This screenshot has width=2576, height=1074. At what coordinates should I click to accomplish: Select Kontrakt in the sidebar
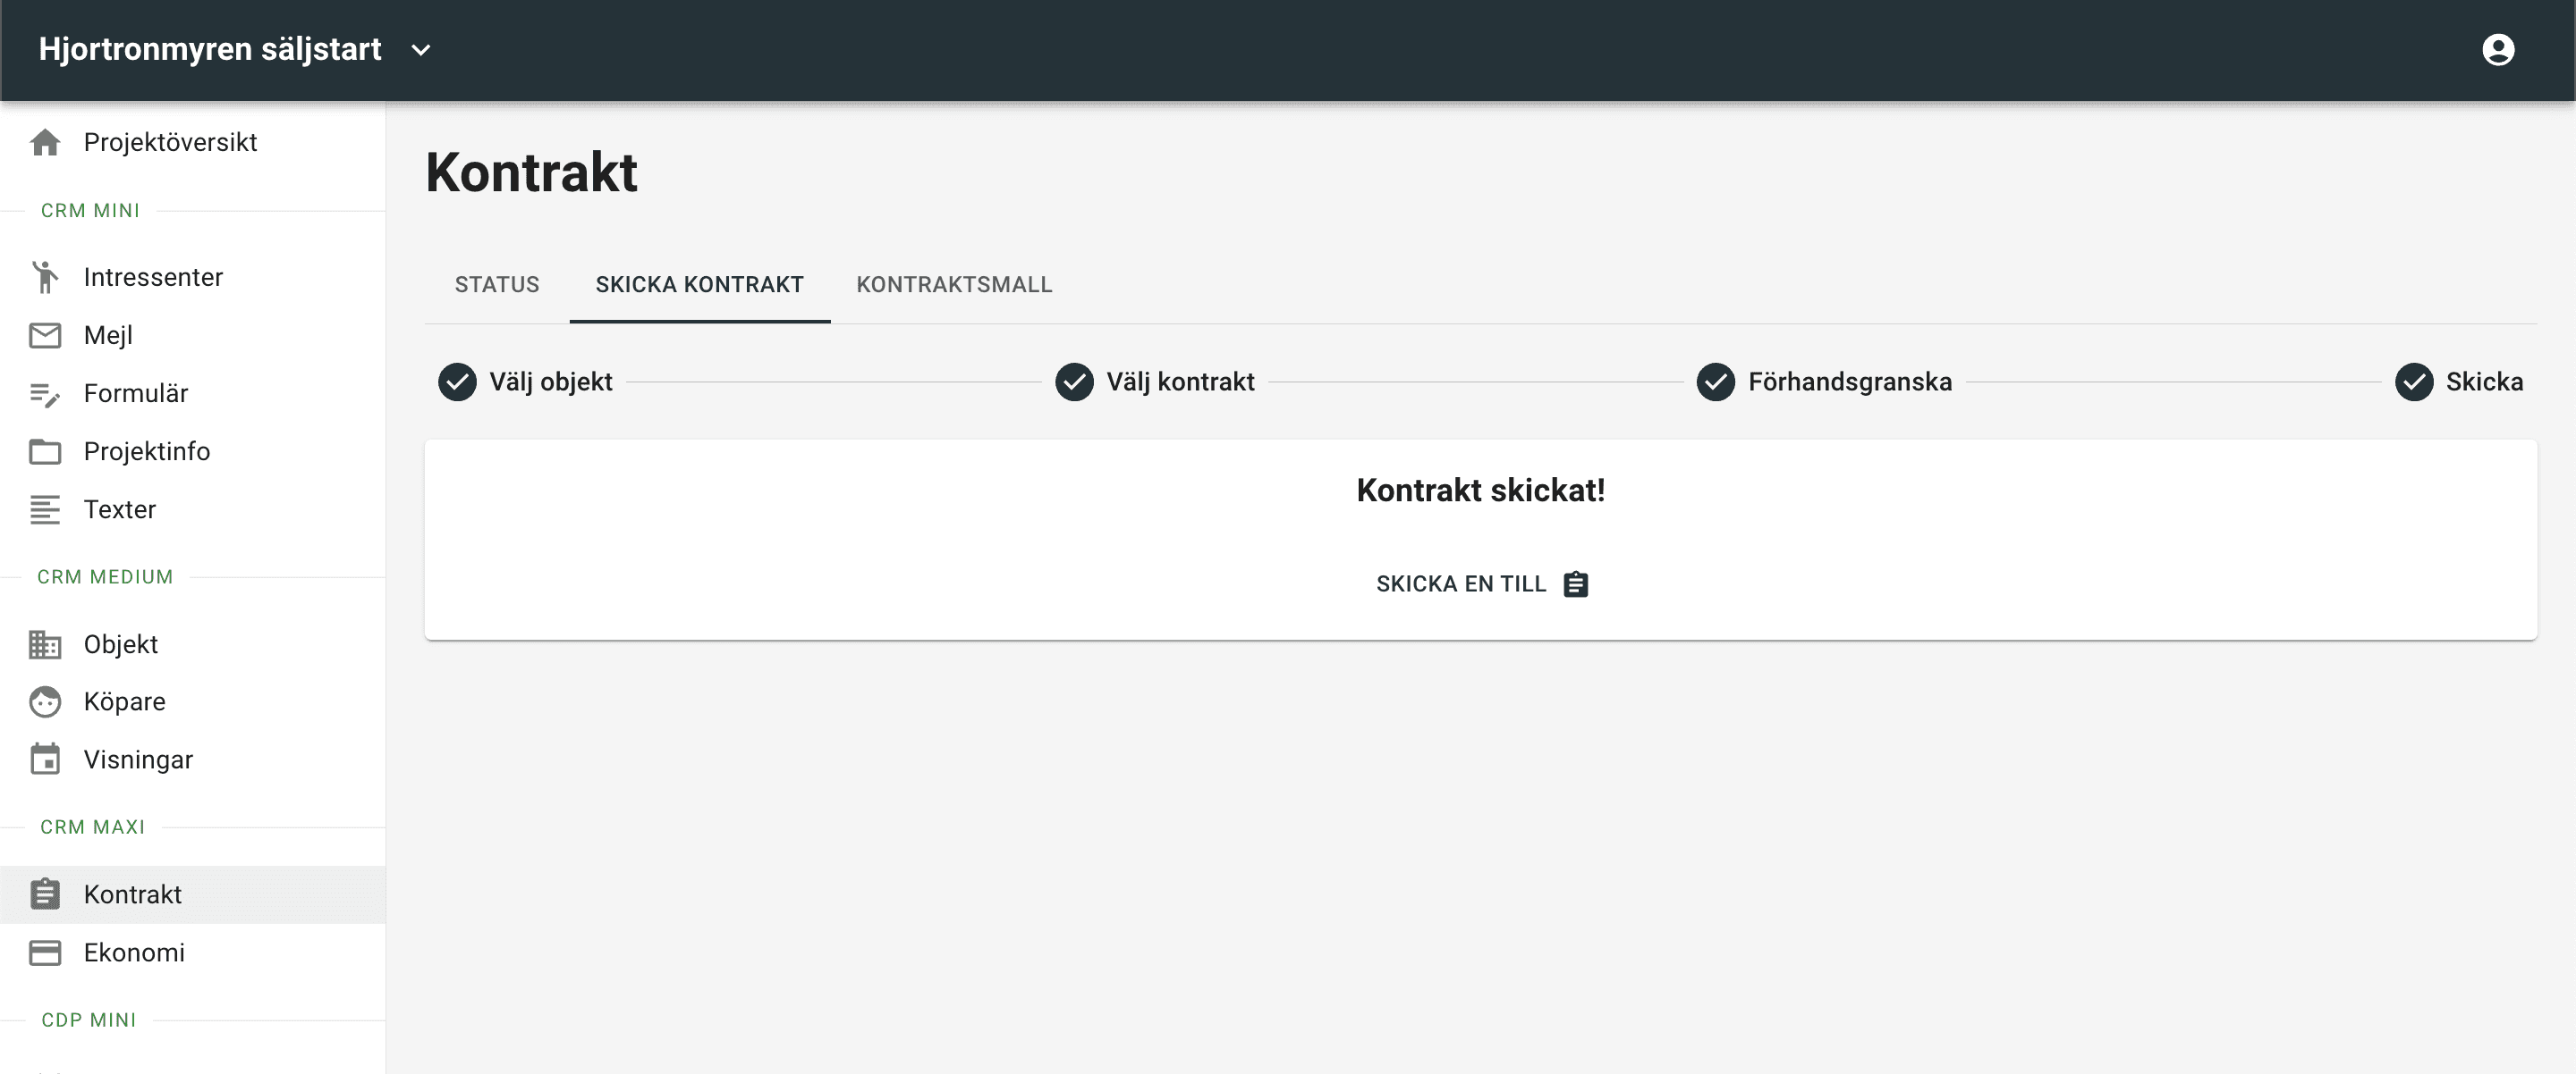[x=193, y=894]
